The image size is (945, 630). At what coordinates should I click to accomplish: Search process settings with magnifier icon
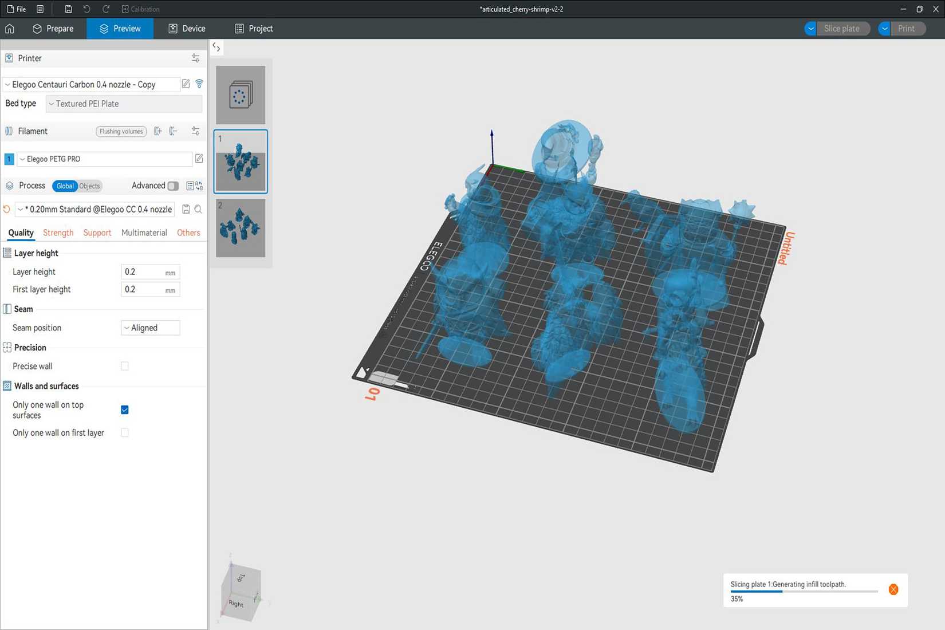[x=198, y=209]
